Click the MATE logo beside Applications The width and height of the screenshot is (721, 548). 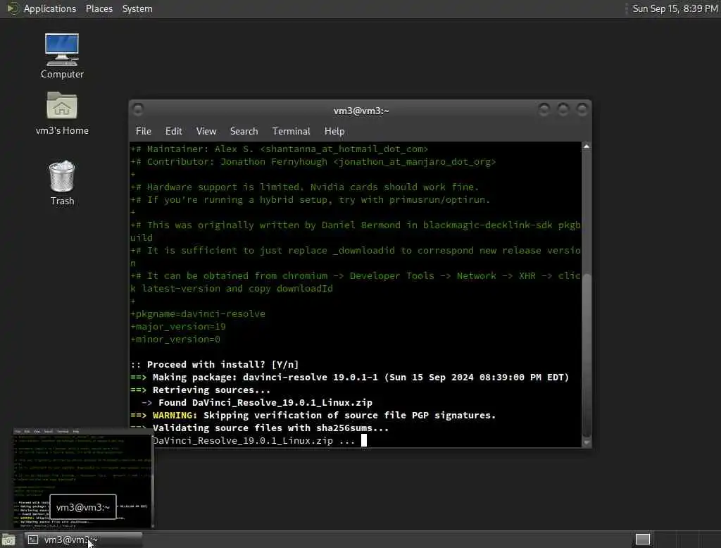(x=13, y=8)
